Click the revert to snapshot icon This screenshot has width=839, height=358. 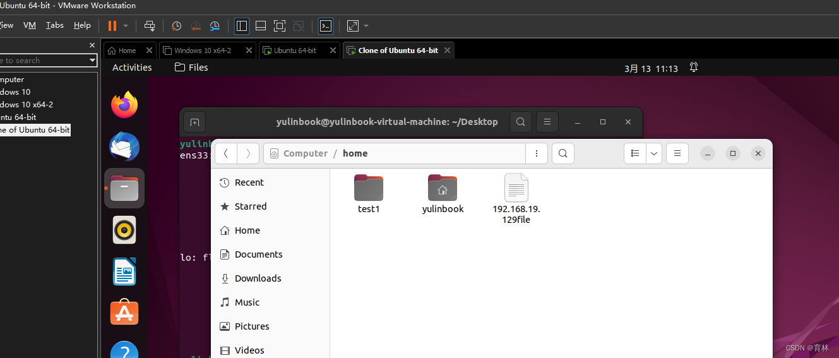coord(196,26)
